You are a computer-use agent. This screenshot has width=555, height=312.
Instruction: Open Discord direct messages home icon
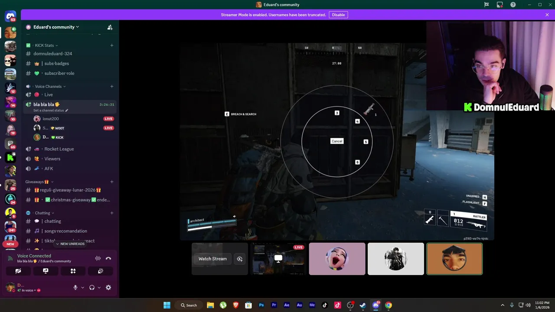pyautogui.click(x=10, y=16)
